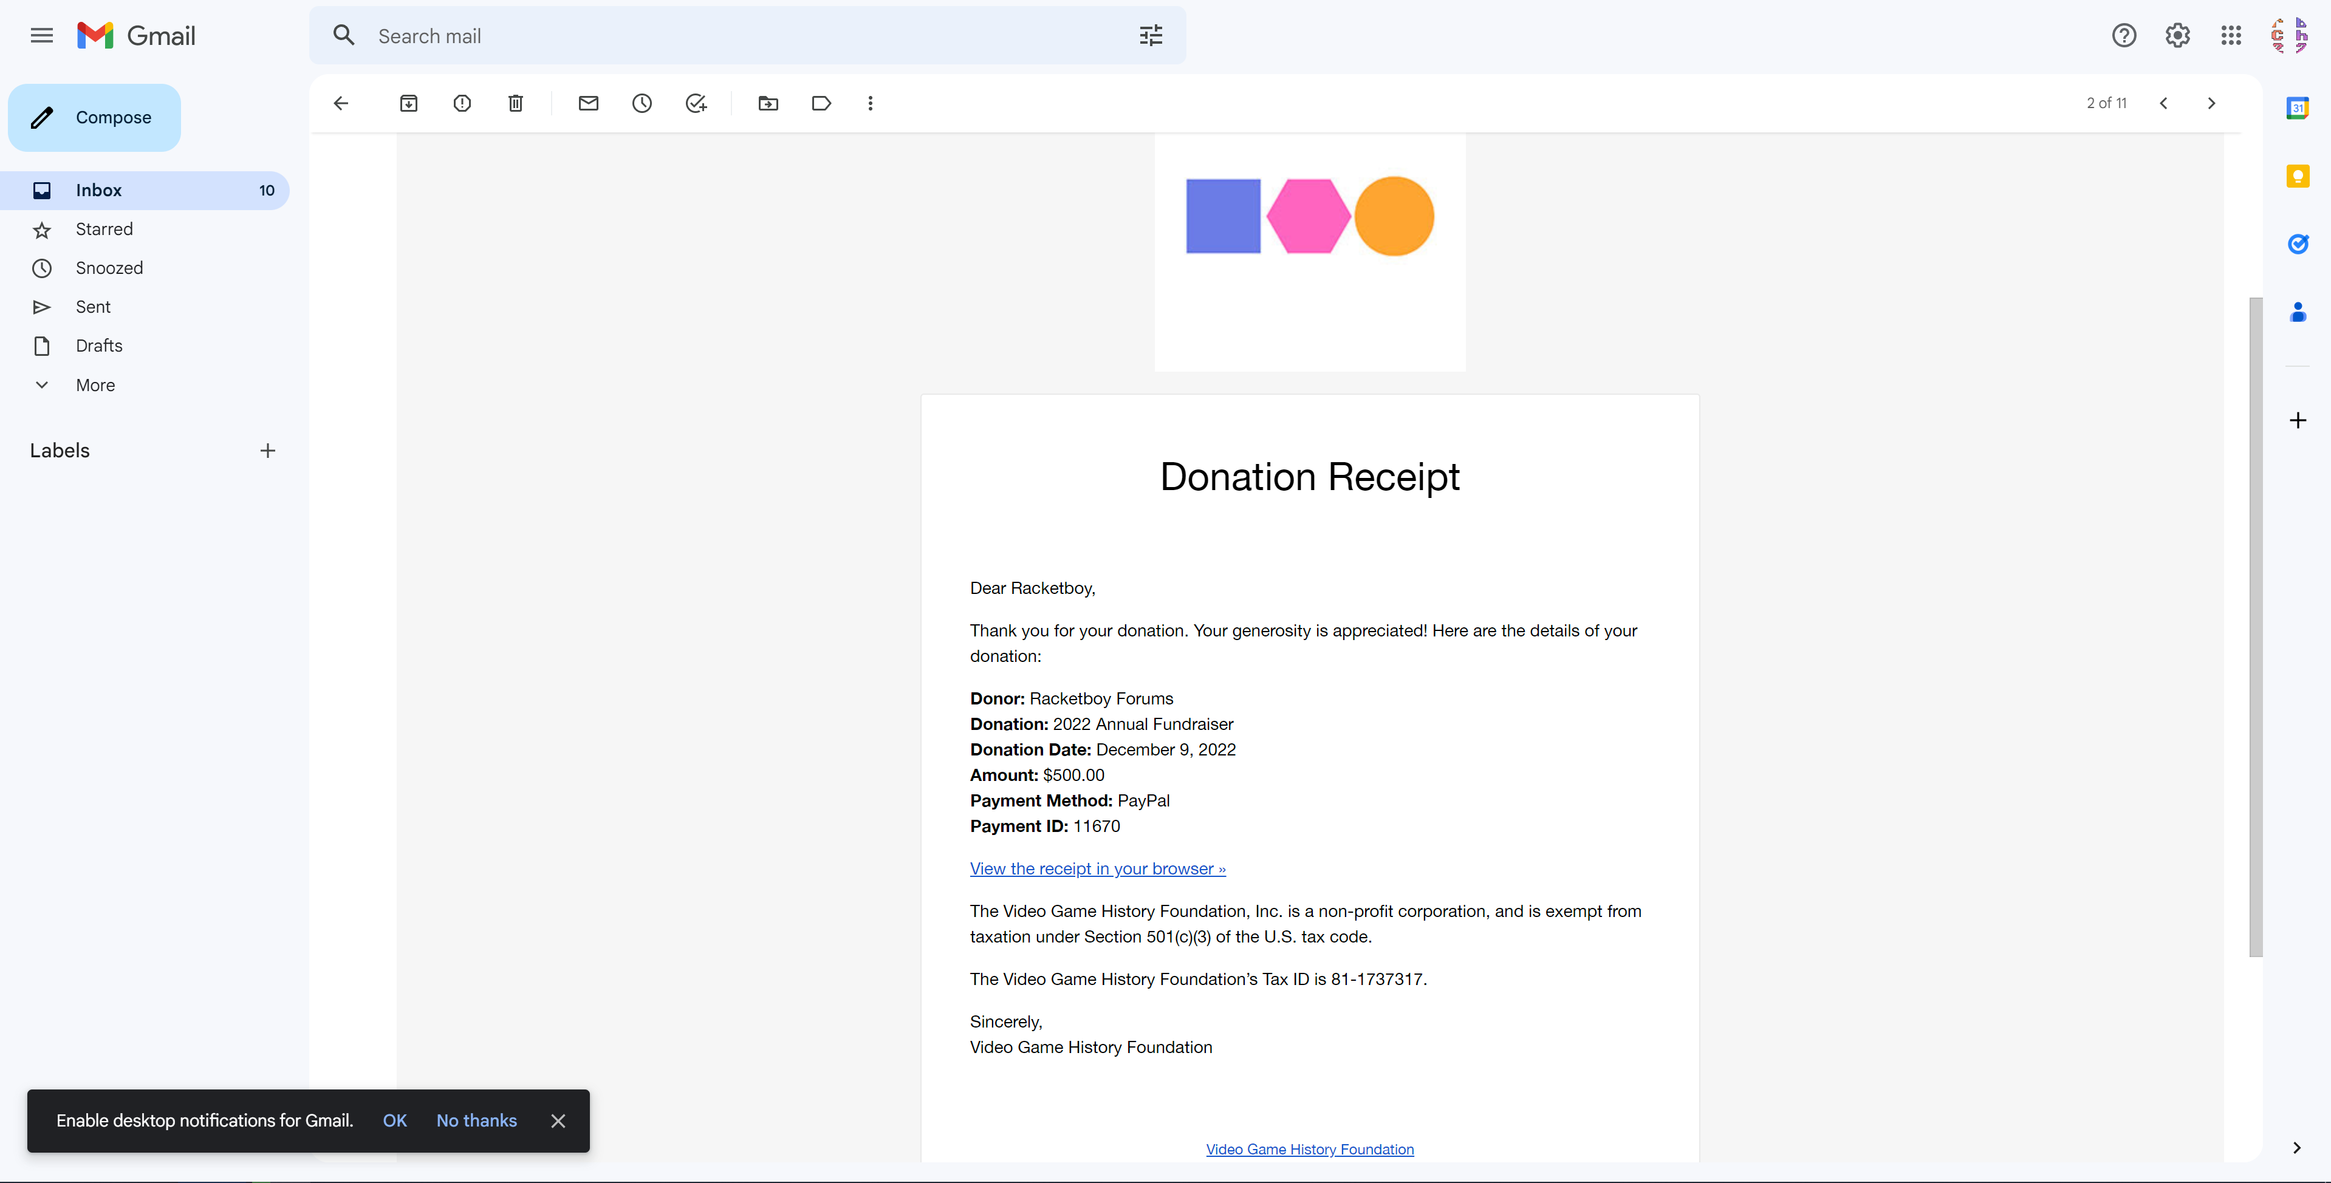Image resolution: width=2331 pixels, height=1183 pixels.
Task: Expand More folders list
Action: (145, 385)
